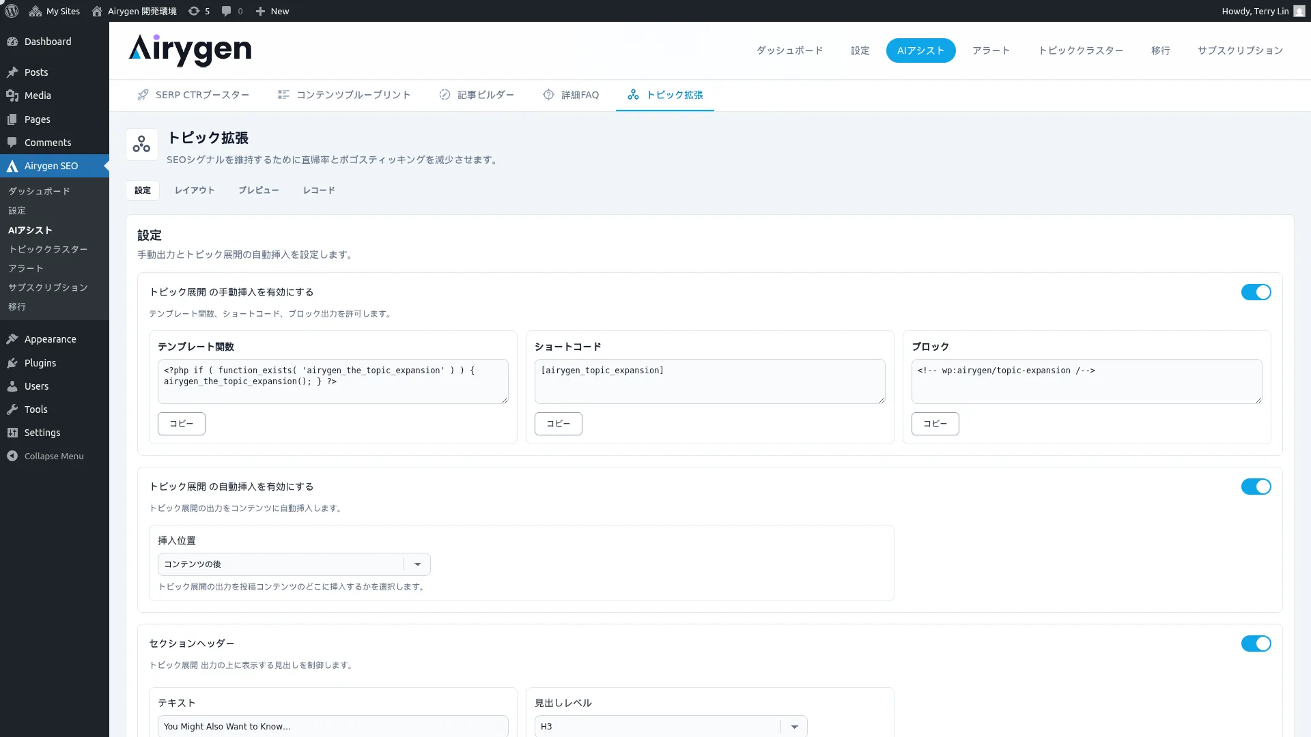Click the Plugins plug icon
The image size is (1311, 737).
12,363
